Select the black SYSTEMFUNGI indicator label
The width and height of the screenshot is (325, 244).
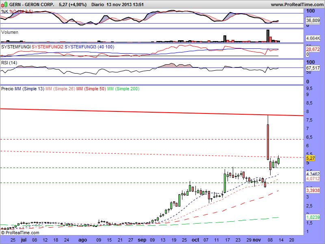[16, 47]
